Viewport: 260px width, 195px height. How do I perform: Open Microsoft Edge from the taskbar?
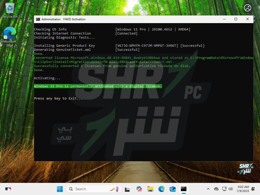161,189
